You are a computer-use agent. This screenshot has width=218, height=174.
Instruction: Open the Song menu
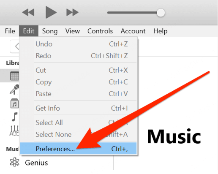[50, 31]
